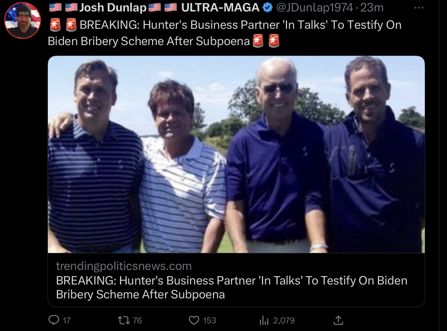
Task: Click the reply speech bubble icon
Action: tap(54, 320)
